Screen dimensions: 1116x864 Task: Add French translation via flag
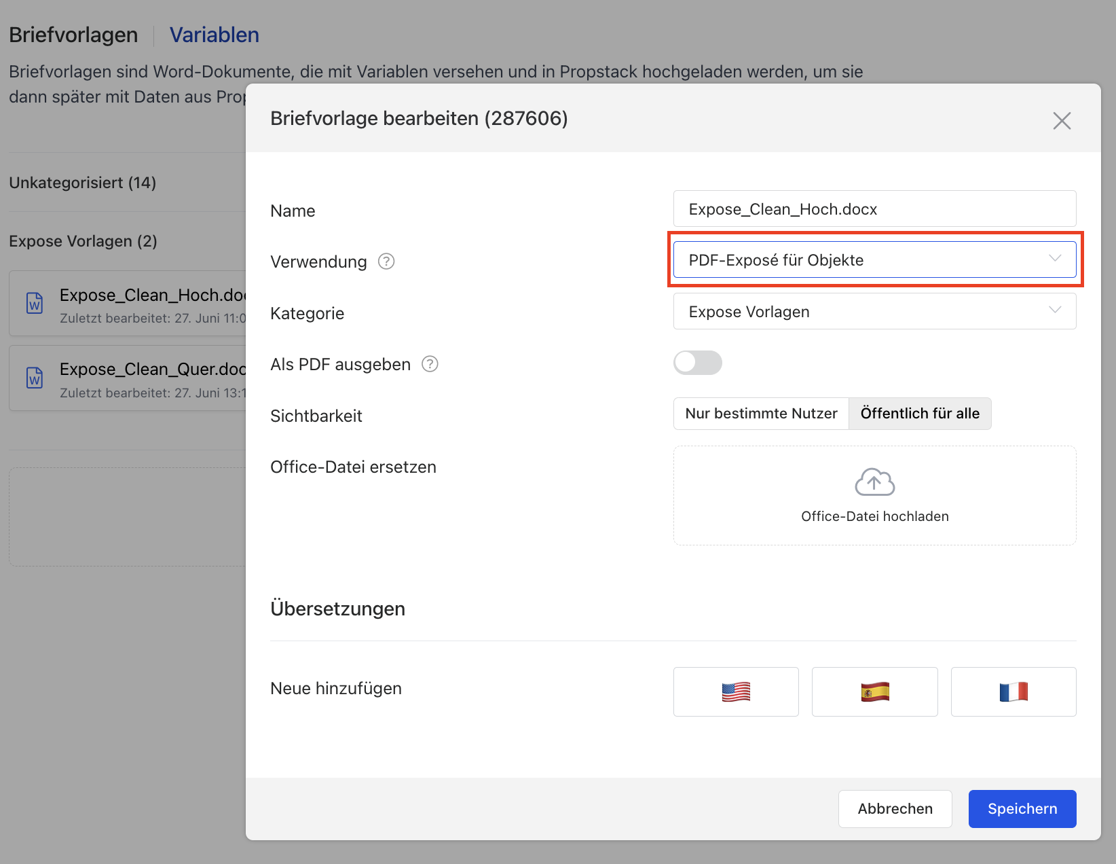click(1013, 691)
